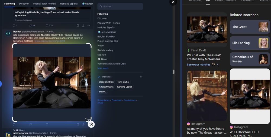Open Popular With Friends tab
The height and width of the screenshot is (137, 271).
44,4
